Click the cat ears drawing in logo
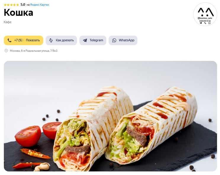 [x=206, y=12]
